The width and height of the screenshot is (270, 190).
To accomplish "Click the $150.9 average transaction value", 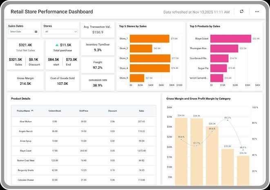I will click(x=98, y=32).
